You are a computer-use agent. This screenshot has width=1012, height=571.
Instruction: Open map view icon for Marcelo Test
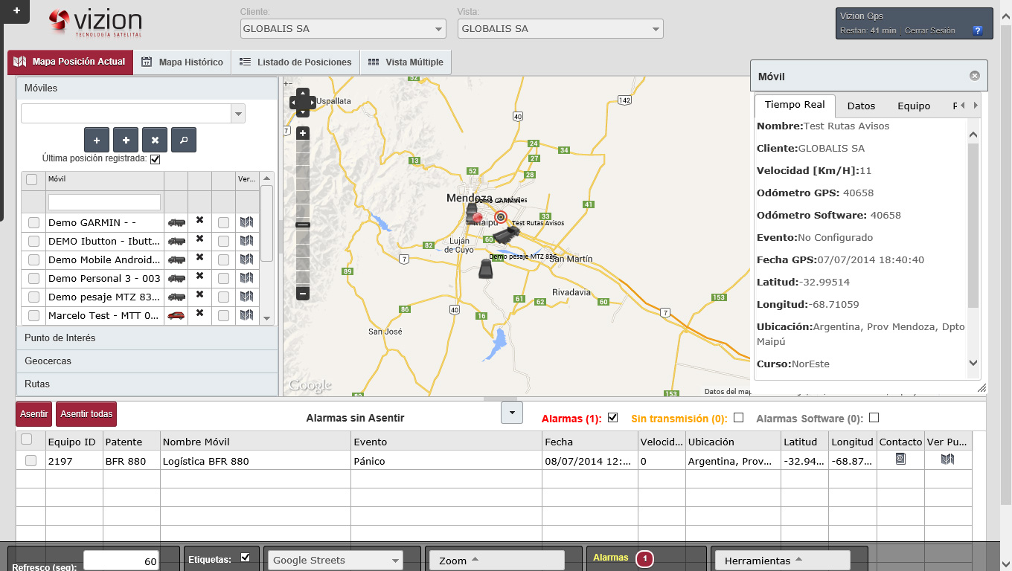click(247, 314)
